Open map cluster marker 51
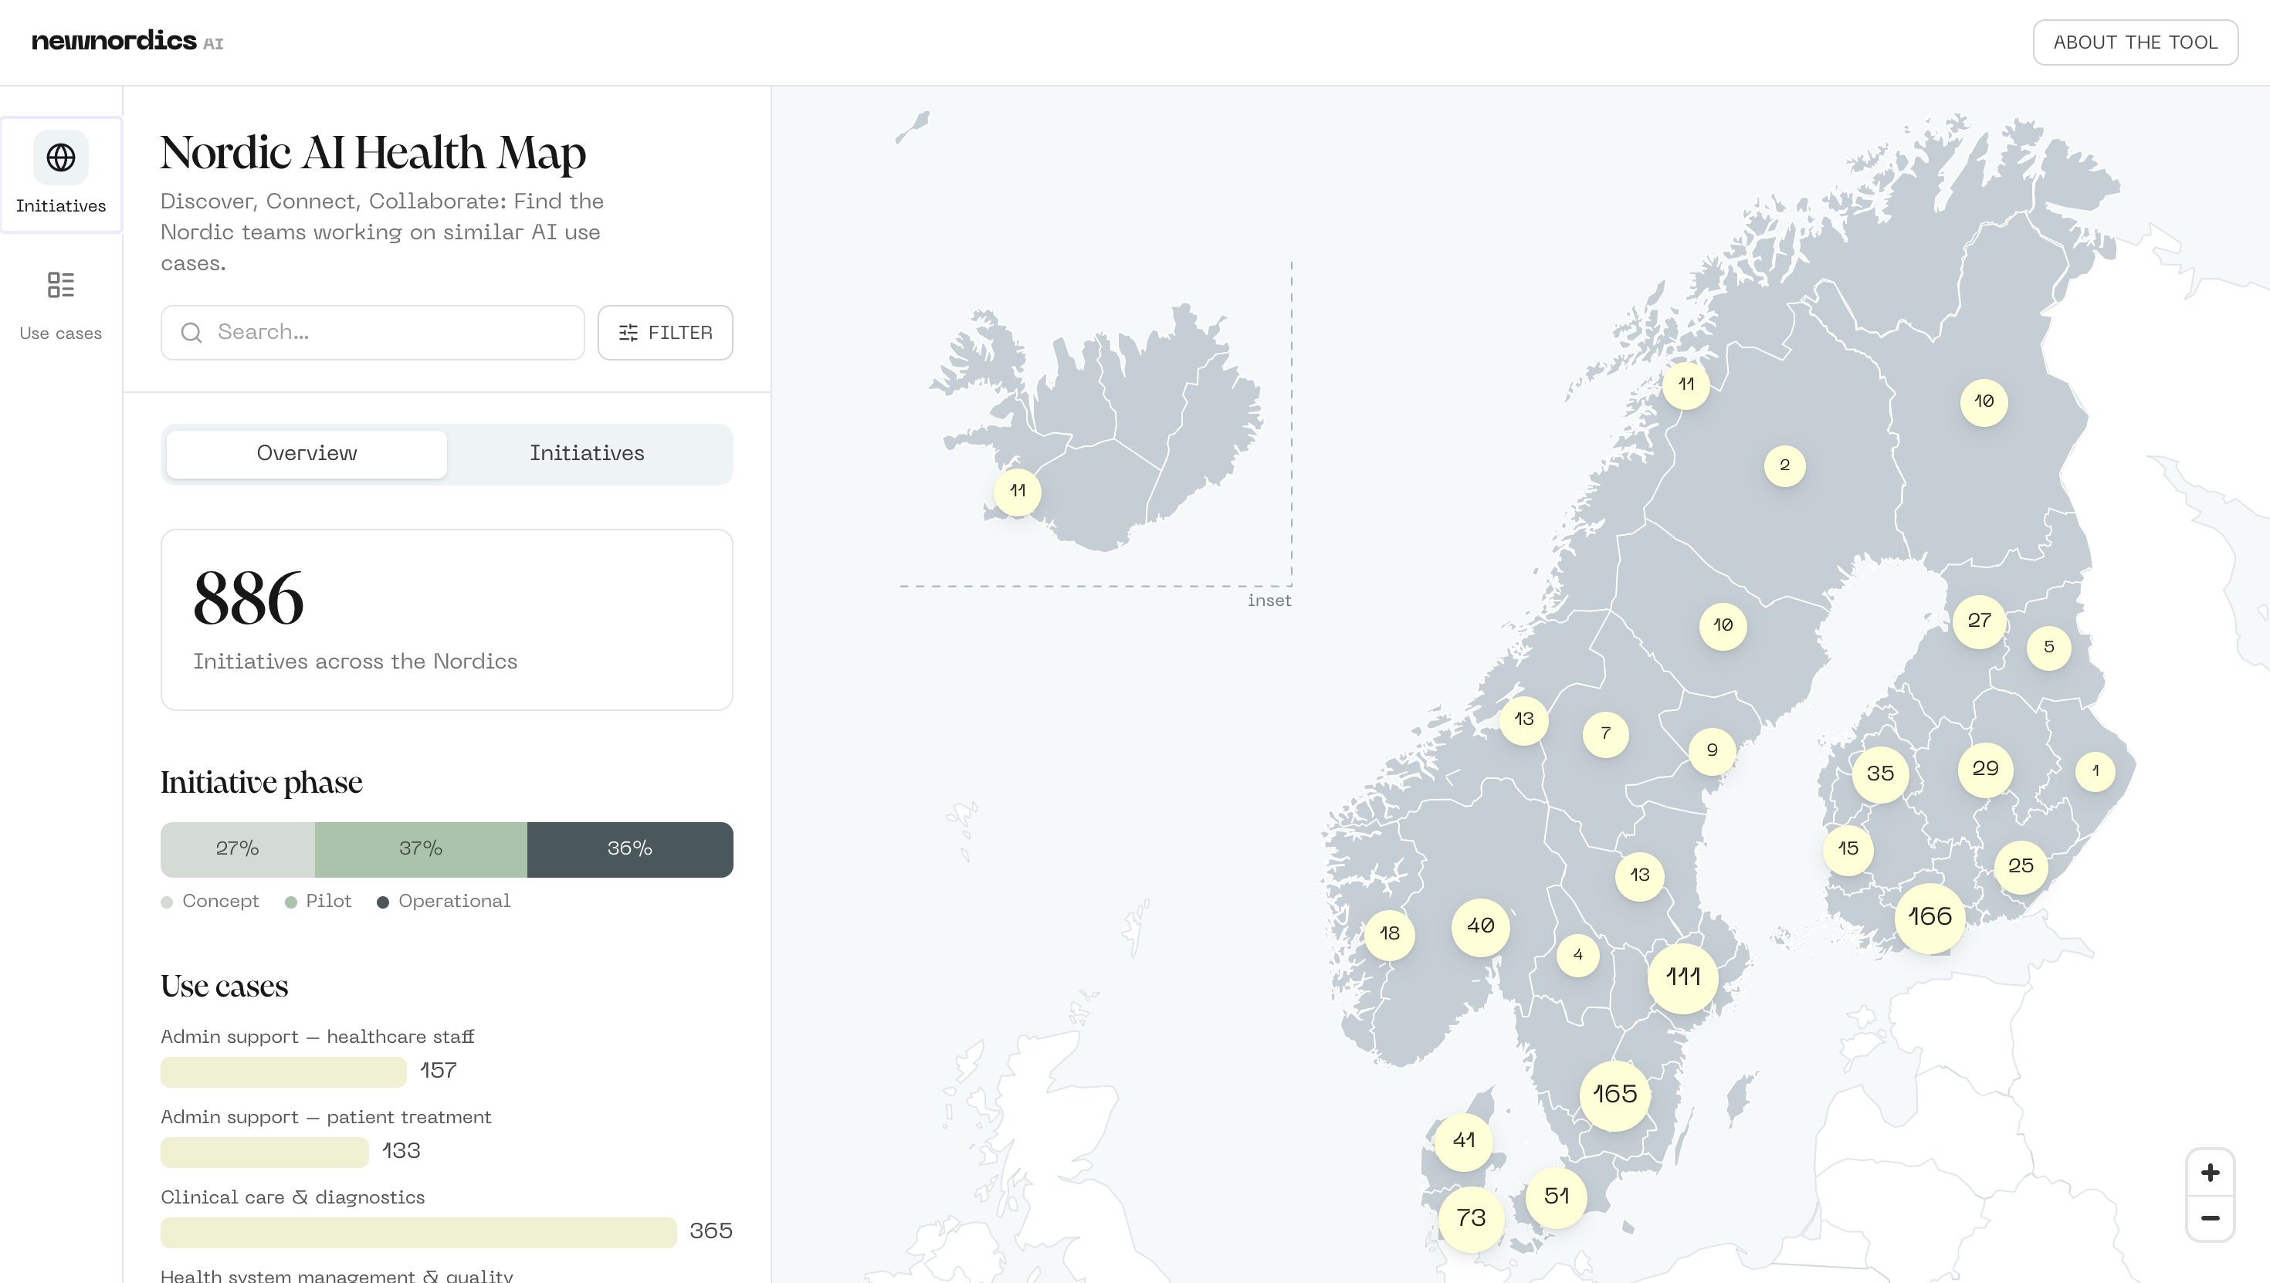2270x1283 pixels. pos(1557,1197)
